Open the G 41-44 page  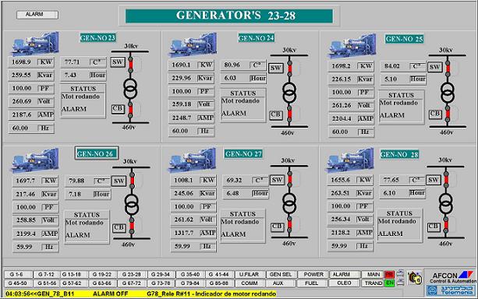click(219, 274)
